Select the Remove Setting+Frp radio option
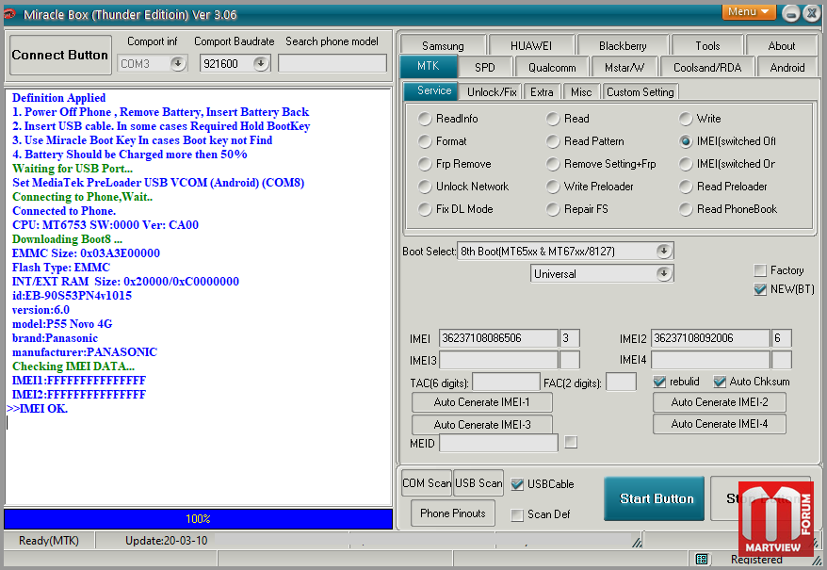Image resolution: width=827 pixels, height=570 pixels. pyautogui.click(x=553, y=164)
